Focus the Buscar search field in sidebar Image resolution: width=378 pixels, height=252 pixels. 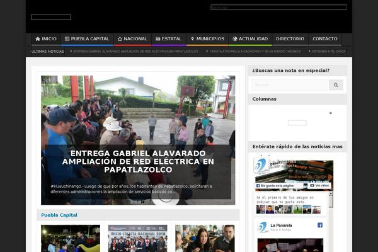coord(290,85)
